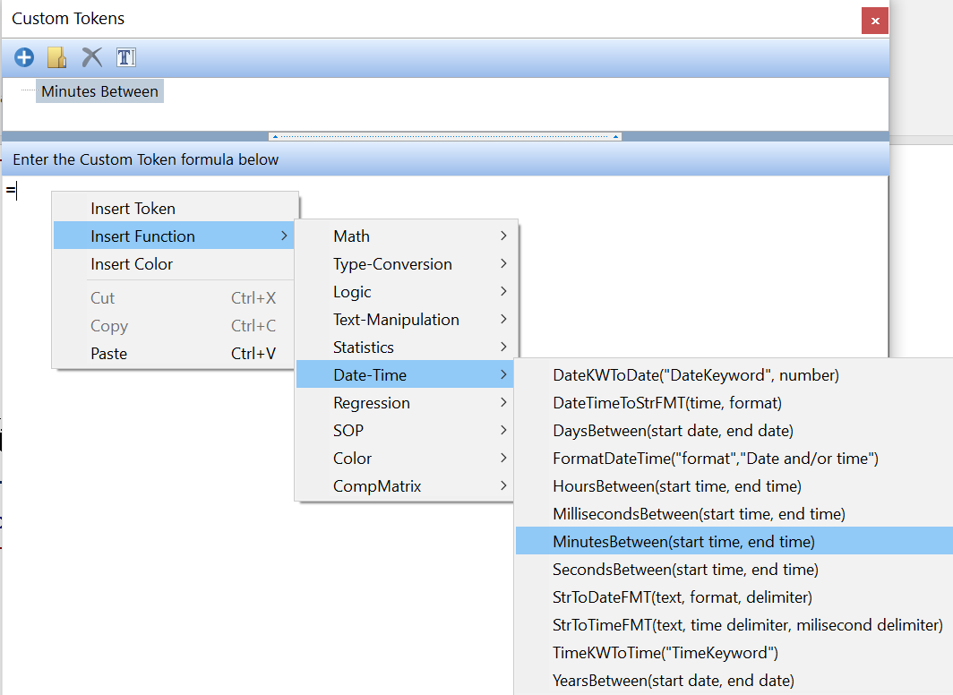Select Insert Color menu entry
This screenshot has height=695, width=953.
[132, 264]
